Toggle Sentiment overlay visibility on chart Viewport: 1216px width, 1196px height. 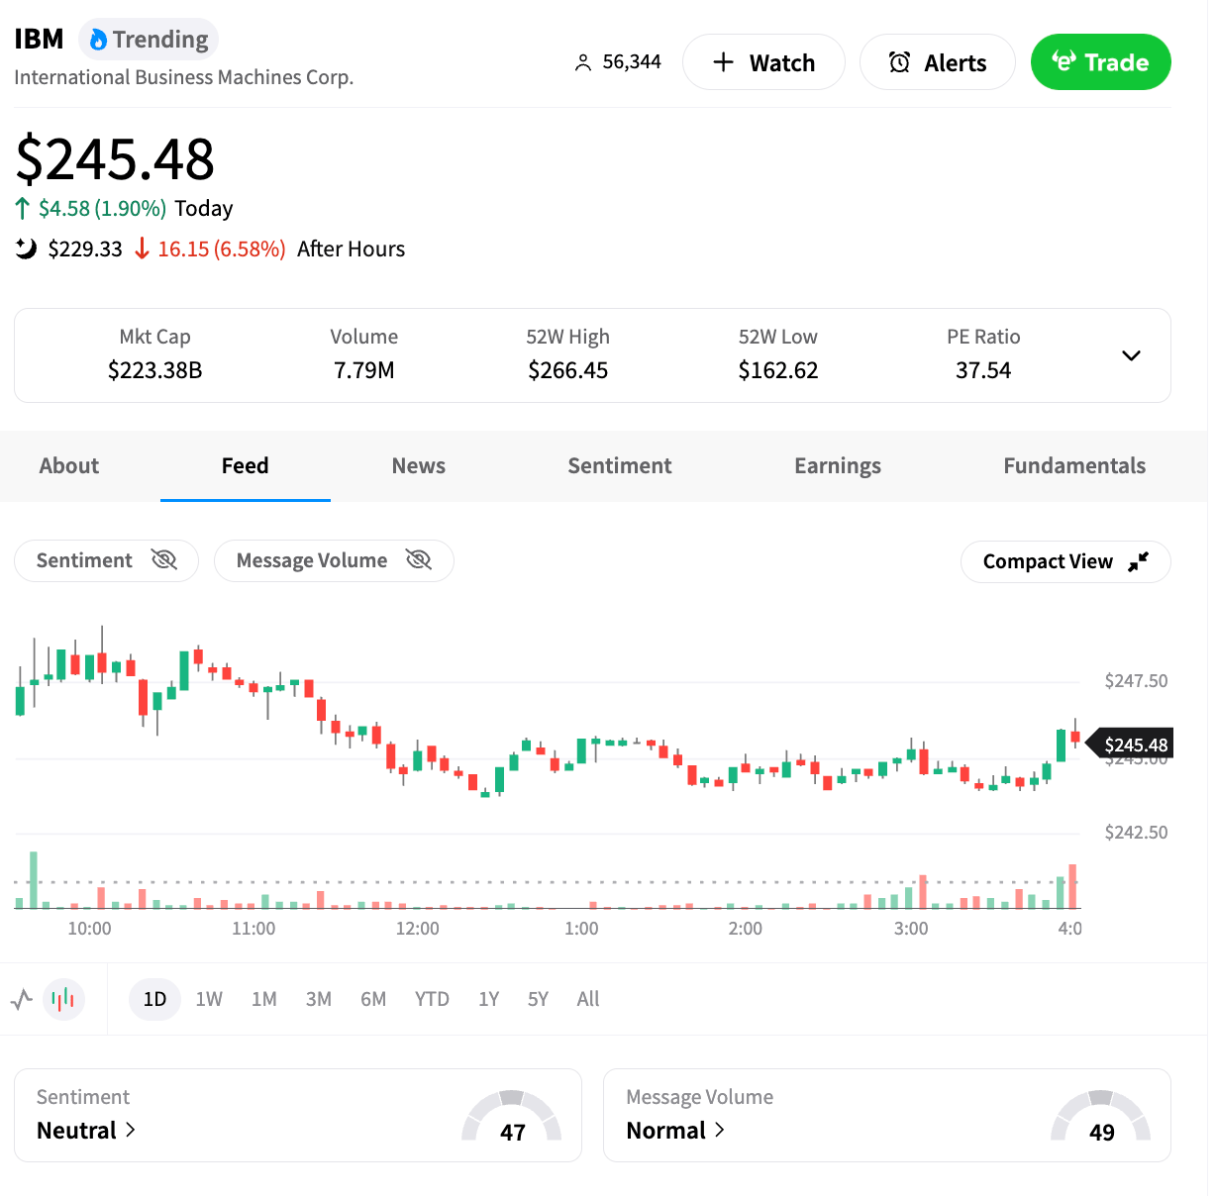(106, 560)
